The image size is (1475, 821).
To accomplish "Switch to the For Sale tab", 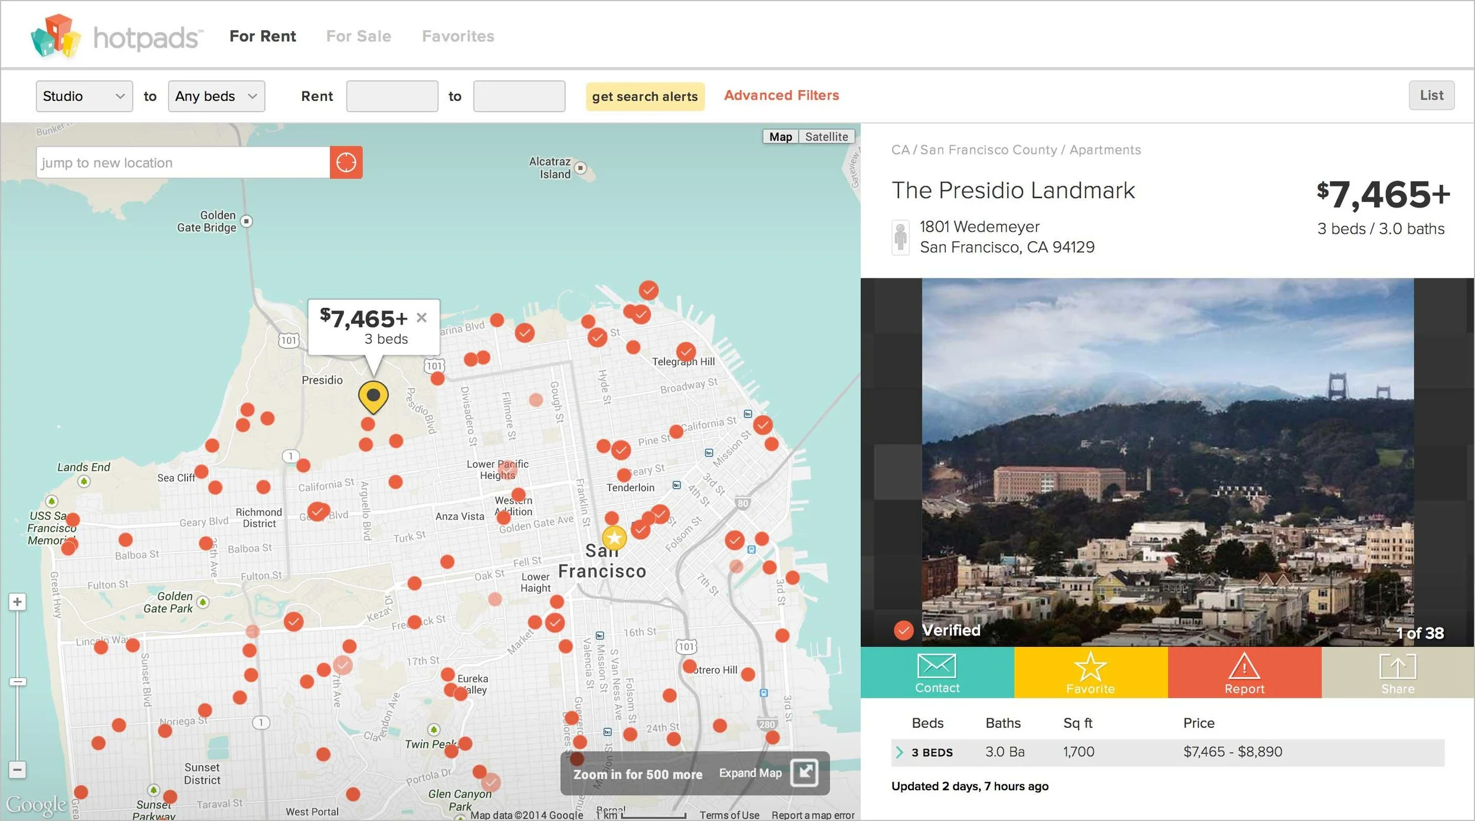I will point(359,36).
